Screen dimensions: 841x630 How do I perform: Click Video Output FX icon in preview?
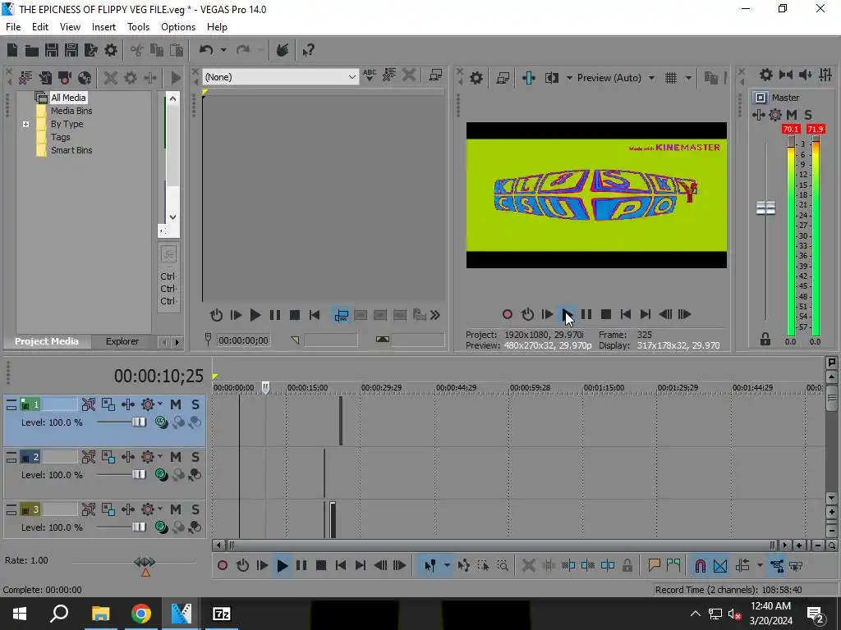coord(529,78)
